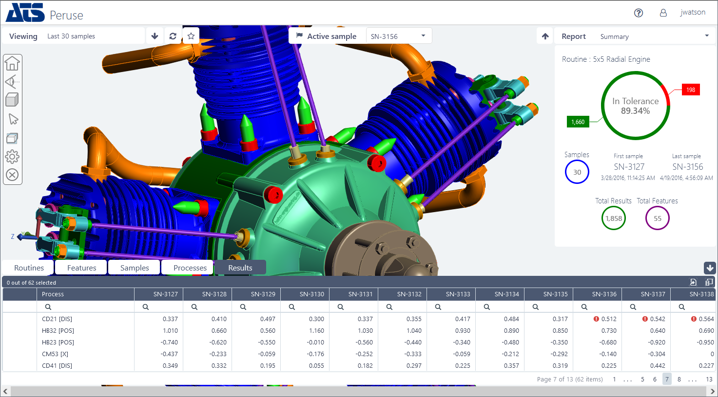Click Last sample SN-3156 text

pyautogui.click(x=687, y=167)
